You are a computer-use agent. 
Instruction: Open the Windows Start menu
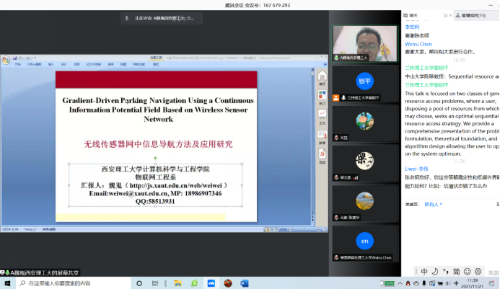click(x=6, y=284)
